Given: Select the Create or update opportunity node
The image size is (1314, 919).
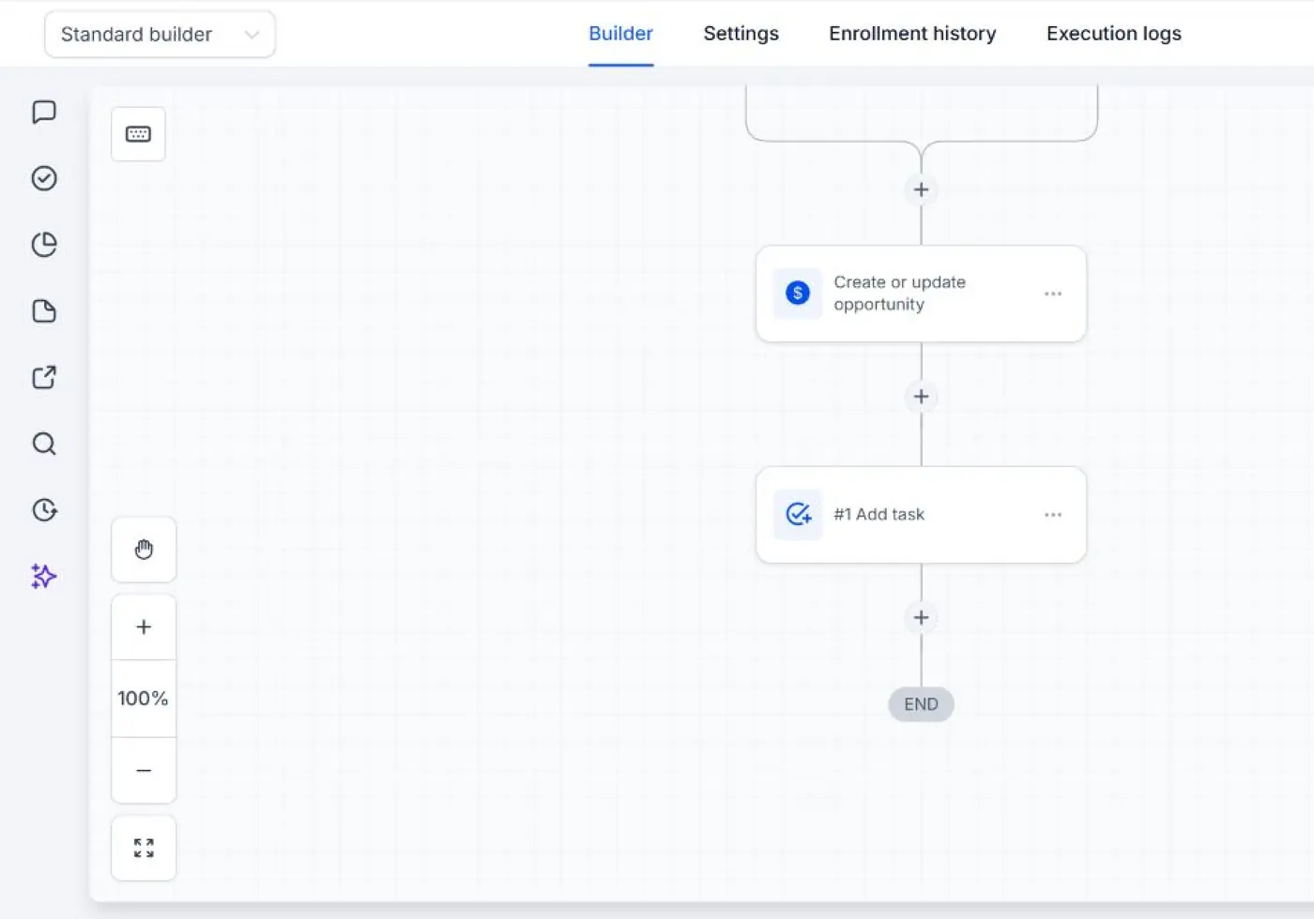Looking at the screenshot, I should (x=921, y=294).
